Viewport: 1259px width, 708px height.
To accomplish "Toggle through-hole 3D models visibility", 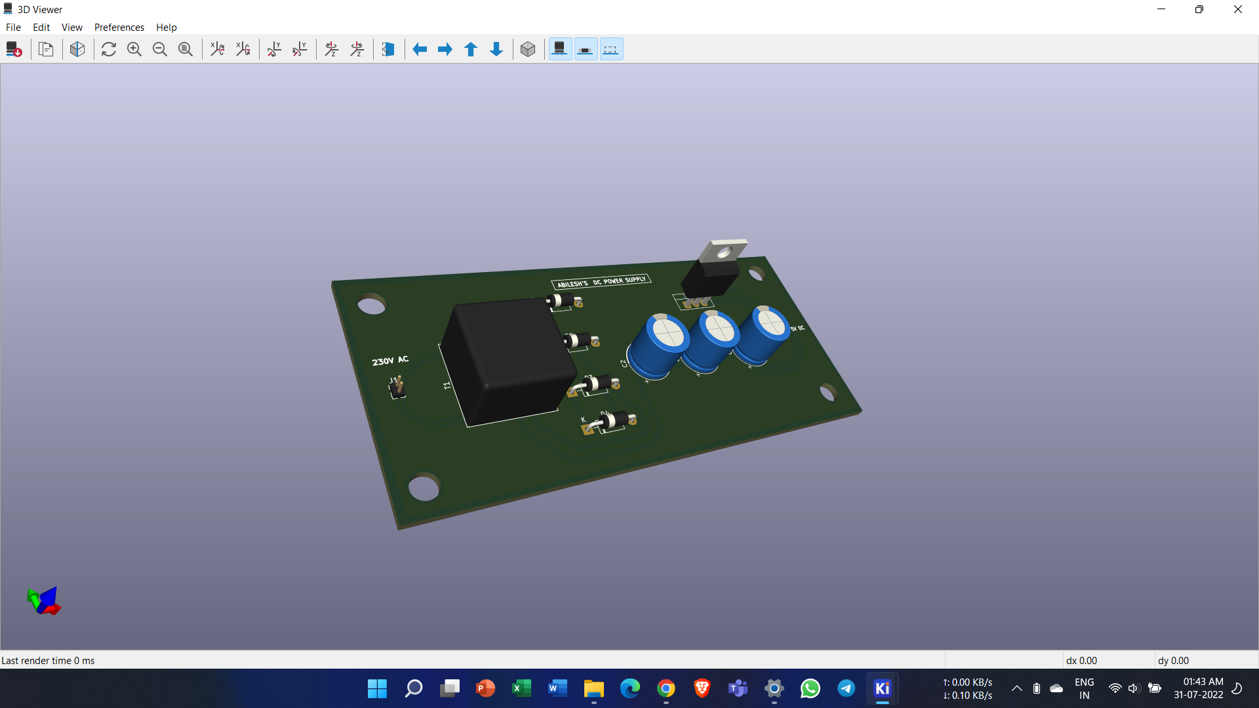I will (x=560, y=49).
